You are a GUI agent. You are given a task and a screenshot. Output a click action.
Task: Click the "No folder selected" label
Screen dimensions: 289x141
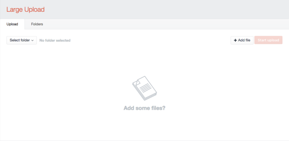[55, 40]
